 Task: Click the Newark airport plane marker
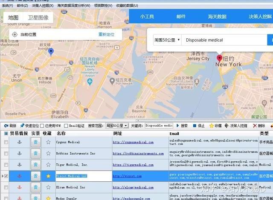tap(90, 81)
